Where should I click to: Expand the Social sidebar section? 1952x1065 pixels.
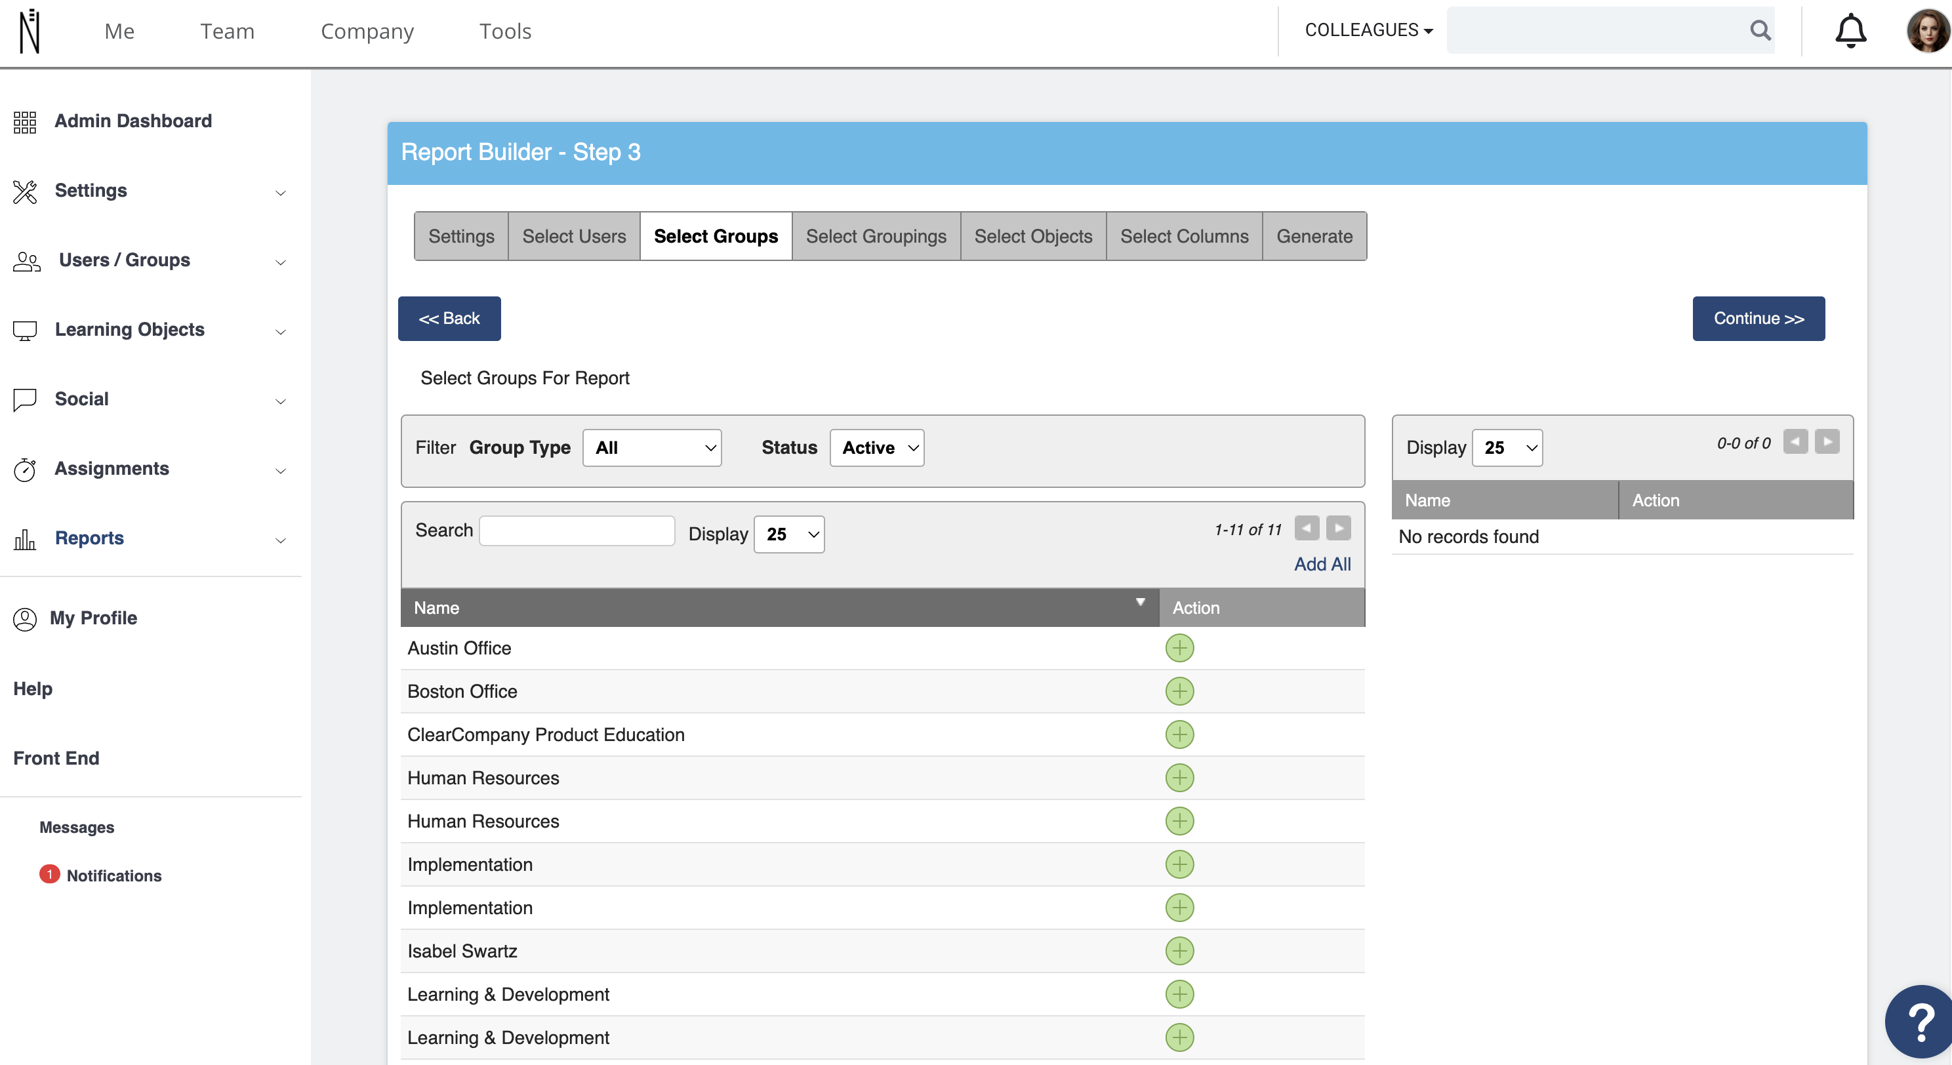280,401
